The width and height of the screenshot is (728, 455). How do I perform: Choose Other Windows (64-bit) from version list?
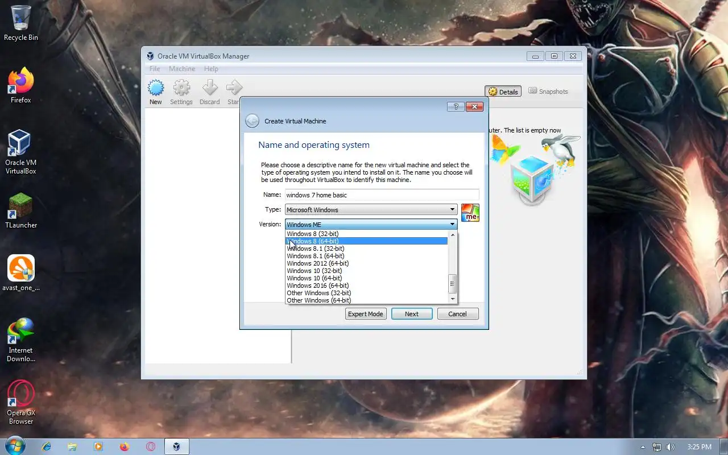(367, 300)
